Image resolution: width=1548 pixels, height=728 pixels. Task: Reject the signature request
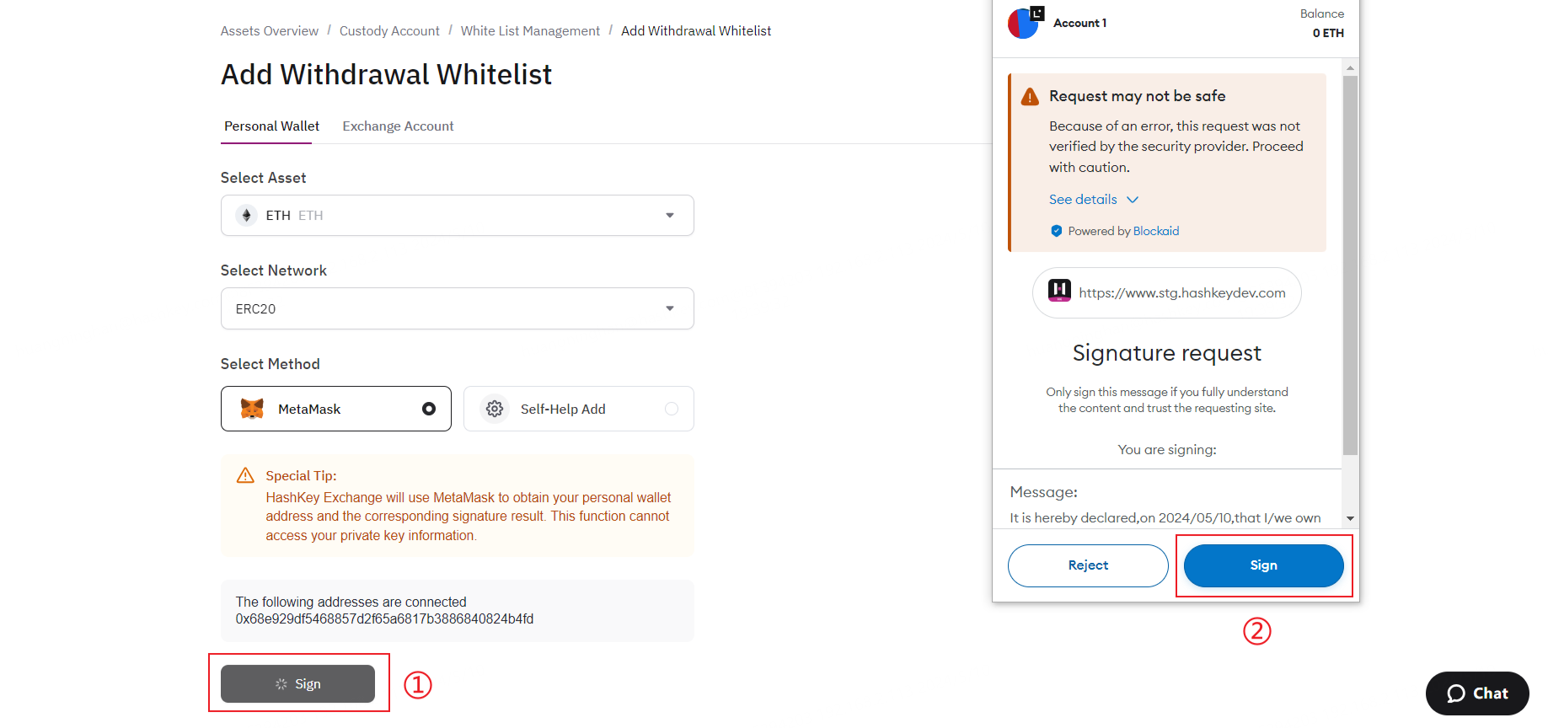point(1088,565)
